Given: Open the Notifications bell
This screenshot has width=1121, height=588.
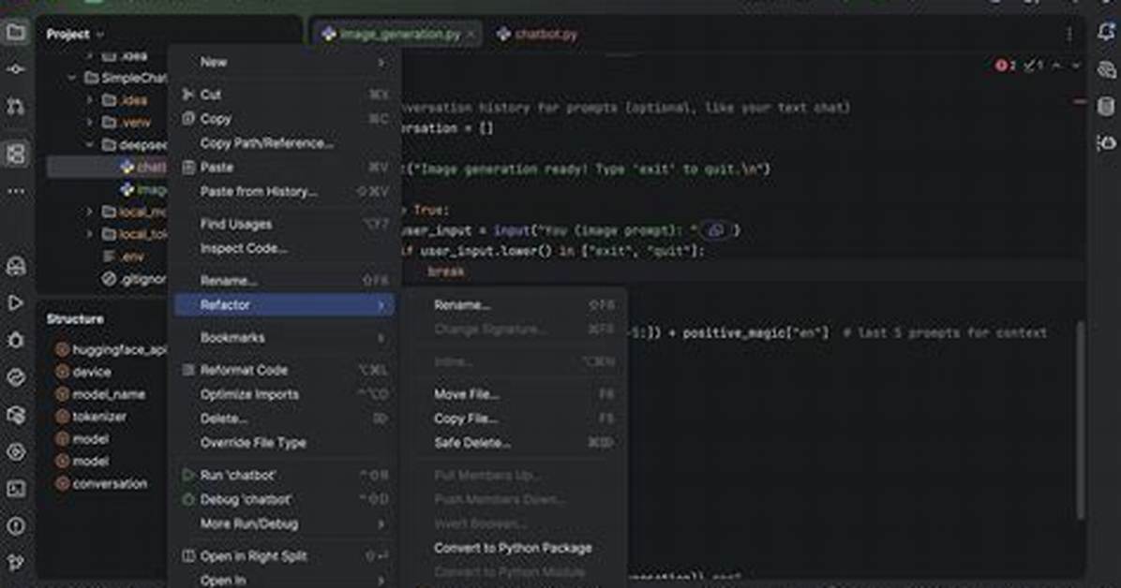Looking at the screenshot, I should pyautogui.click(x=1106, y=32).
